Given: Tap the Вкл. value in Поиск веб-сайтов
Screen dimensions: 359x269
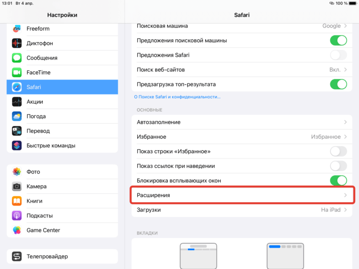Looking at the screenshot, I should [x=335, y=70].
